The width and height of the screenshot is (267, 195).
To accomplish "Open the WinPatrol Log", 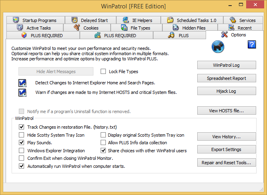I will [227, 65].
